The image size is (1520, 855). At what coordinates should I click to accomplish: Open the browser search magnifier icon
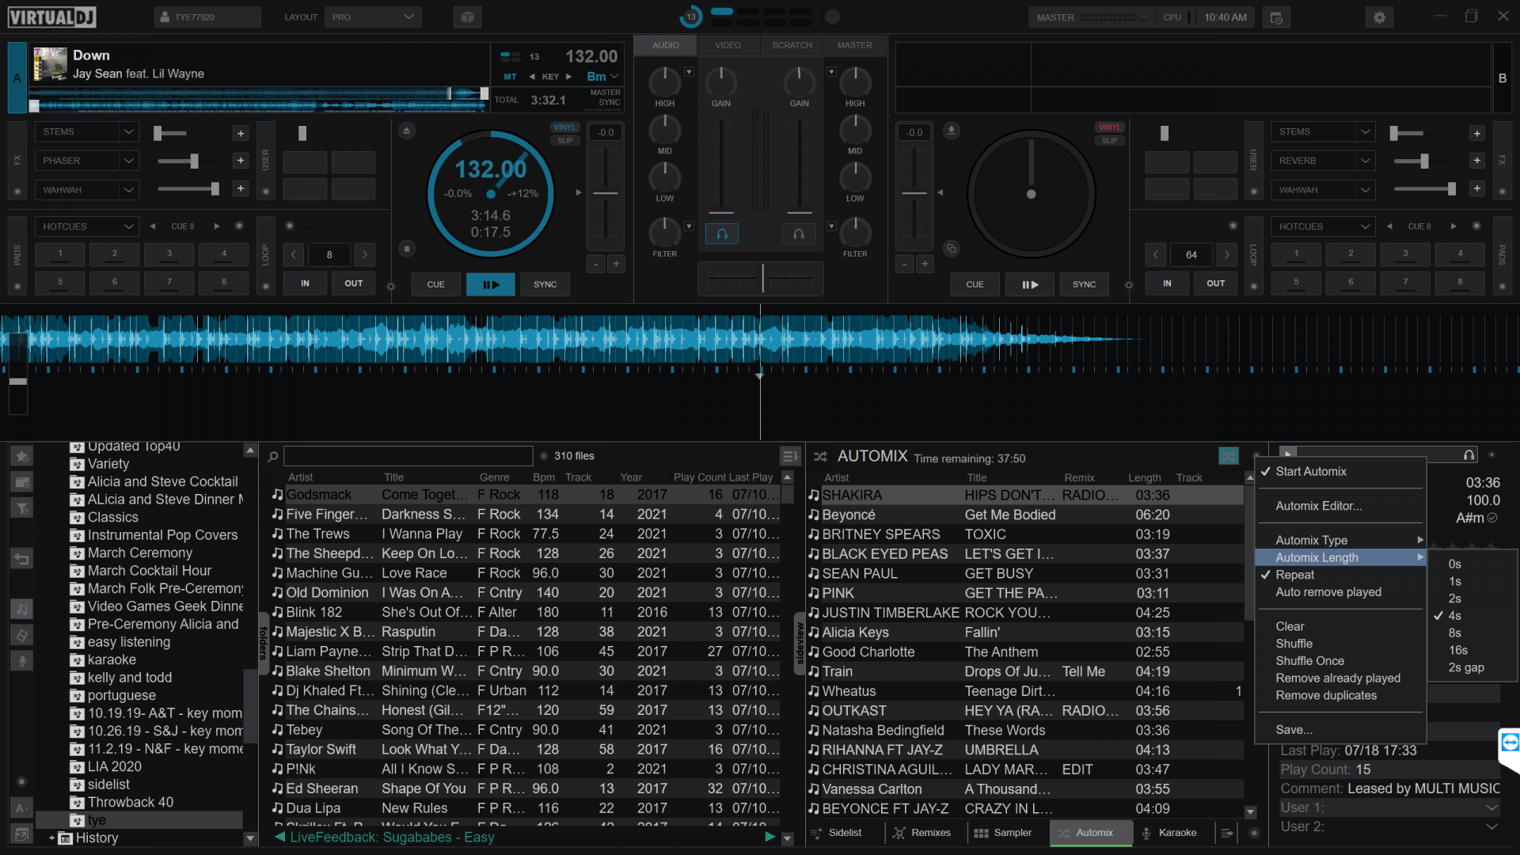tap(273, 457)
